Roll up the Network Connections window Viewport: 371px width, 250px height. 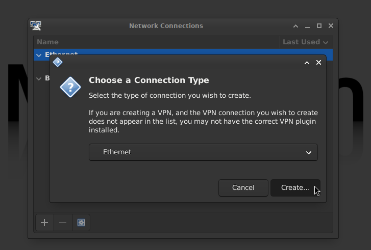[296, 26]
